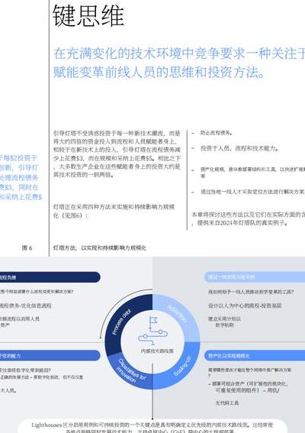Click the line starting "部署可组合资产"

point(248,384)
